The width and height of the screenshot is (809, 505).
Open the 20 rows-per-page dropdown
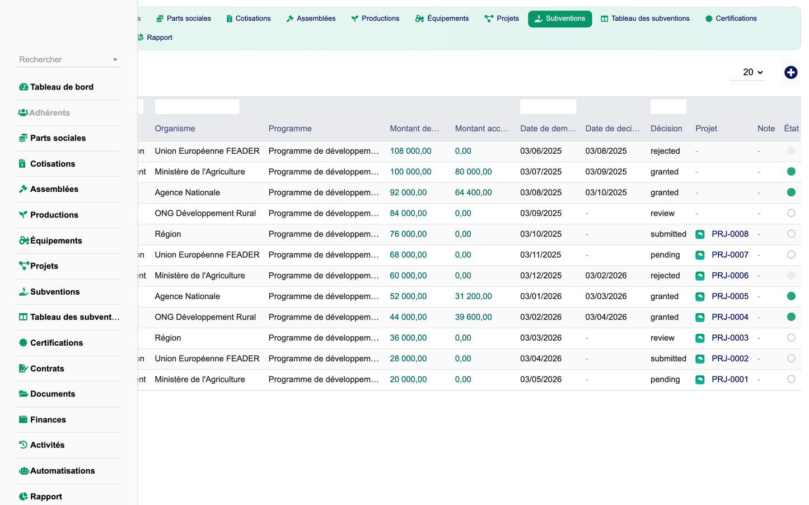[x=747, y=72]
